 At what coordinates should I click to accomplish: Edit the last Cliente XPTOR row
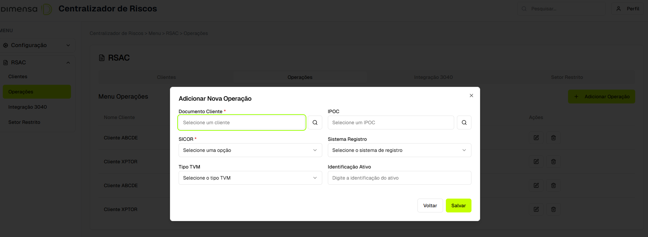point(536,209)
